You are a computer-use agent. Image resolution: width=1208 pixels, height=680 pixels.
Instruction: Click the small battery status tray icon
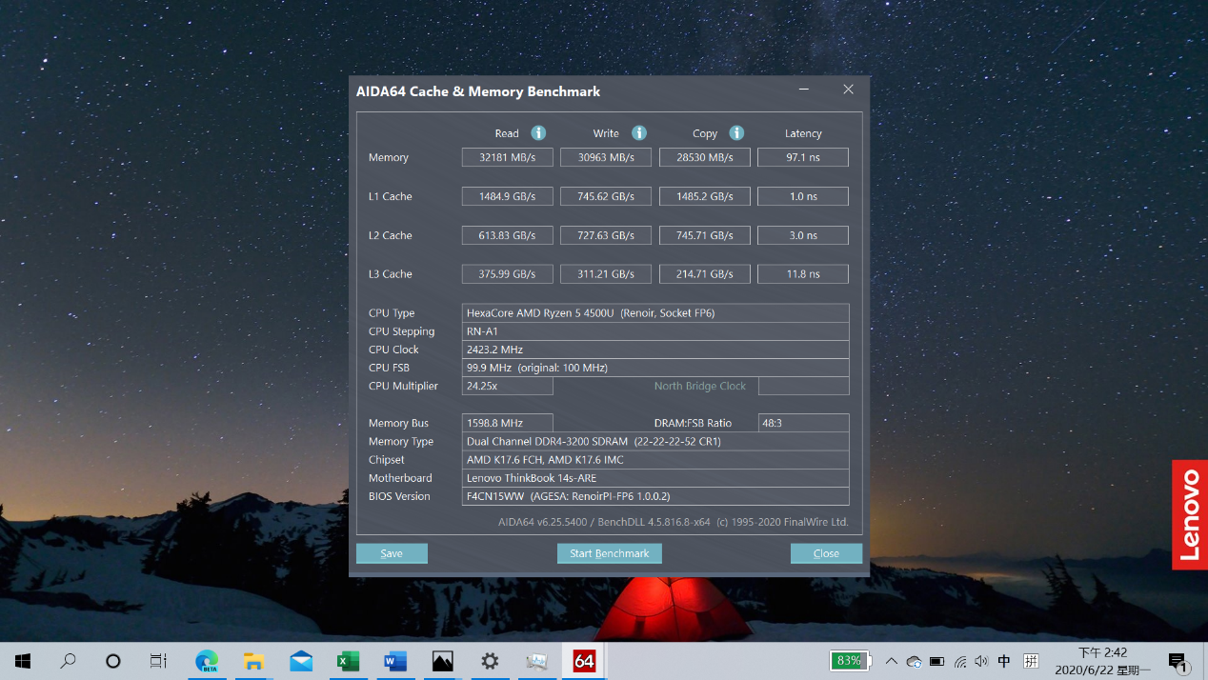(x=936, y=661)
